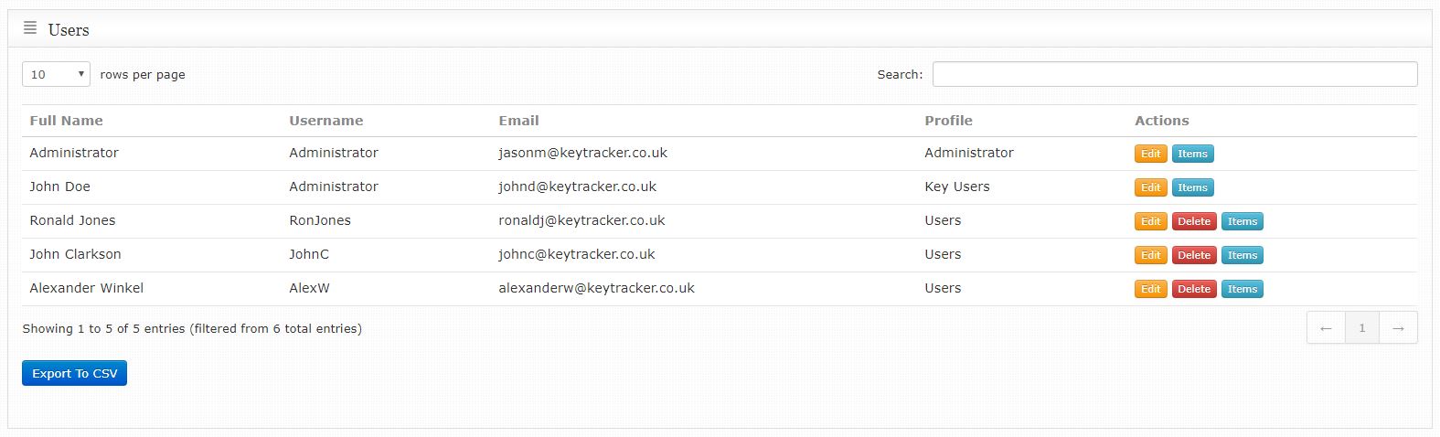Sort table by Full Name column
The height and width of the screenshot is (437, 1440).
tap(66, 121)
